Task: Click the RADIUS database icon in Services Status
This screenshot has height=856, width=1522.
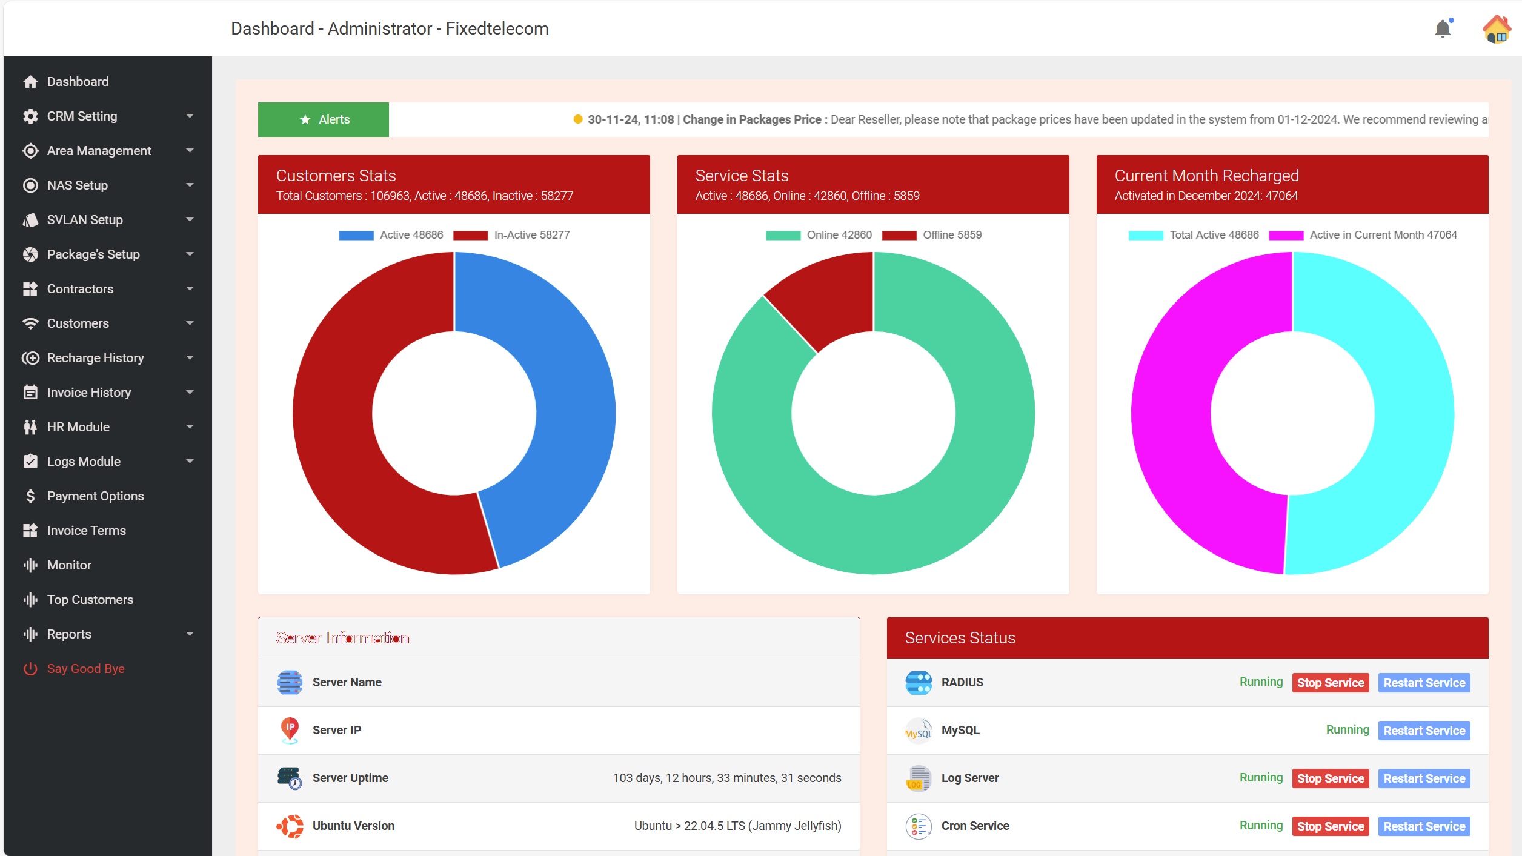Action: pyautogui.click(x=918, y=682)
